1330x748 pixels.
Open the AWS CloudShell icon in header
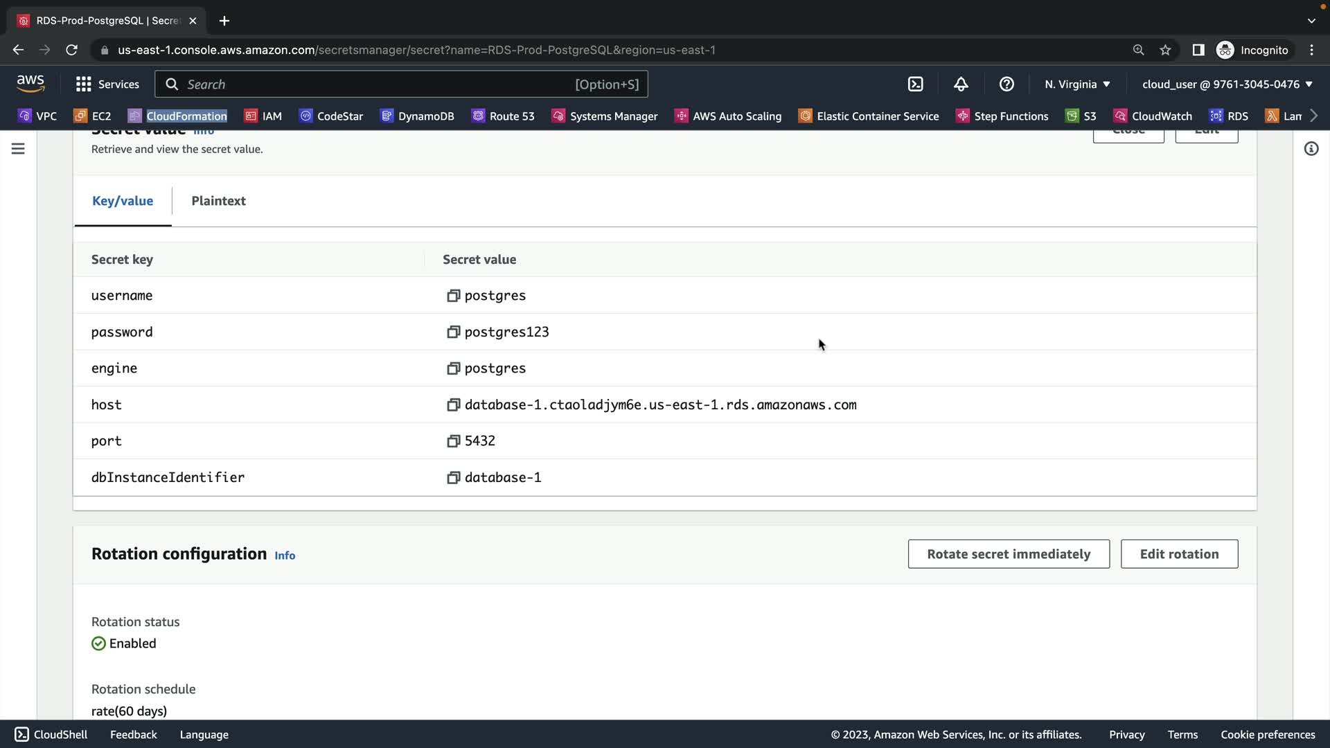(x=915, y=84)
